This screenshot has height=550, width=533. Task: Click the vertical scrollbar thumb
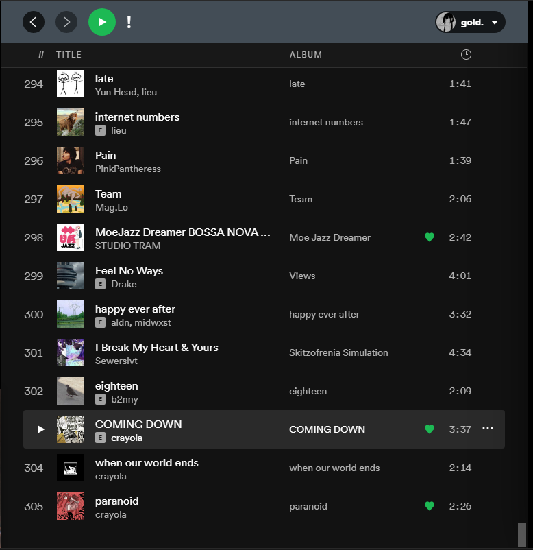point(522,534)
